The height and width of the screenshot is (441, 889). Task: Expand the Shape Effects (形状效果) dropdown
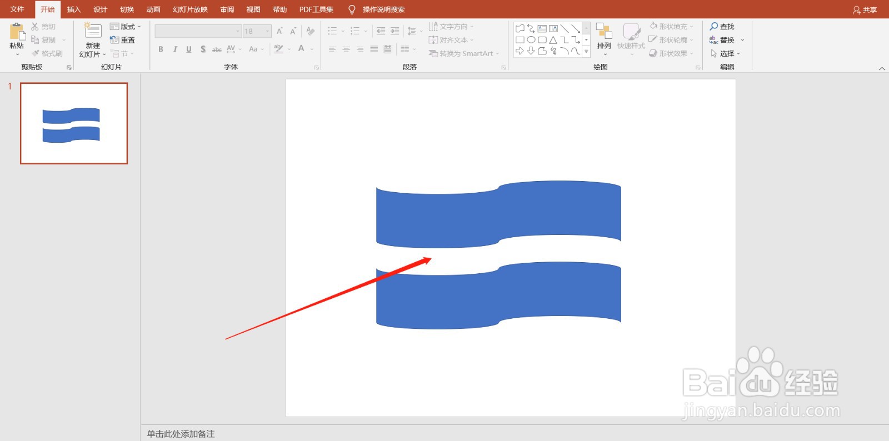click(691, 53)
